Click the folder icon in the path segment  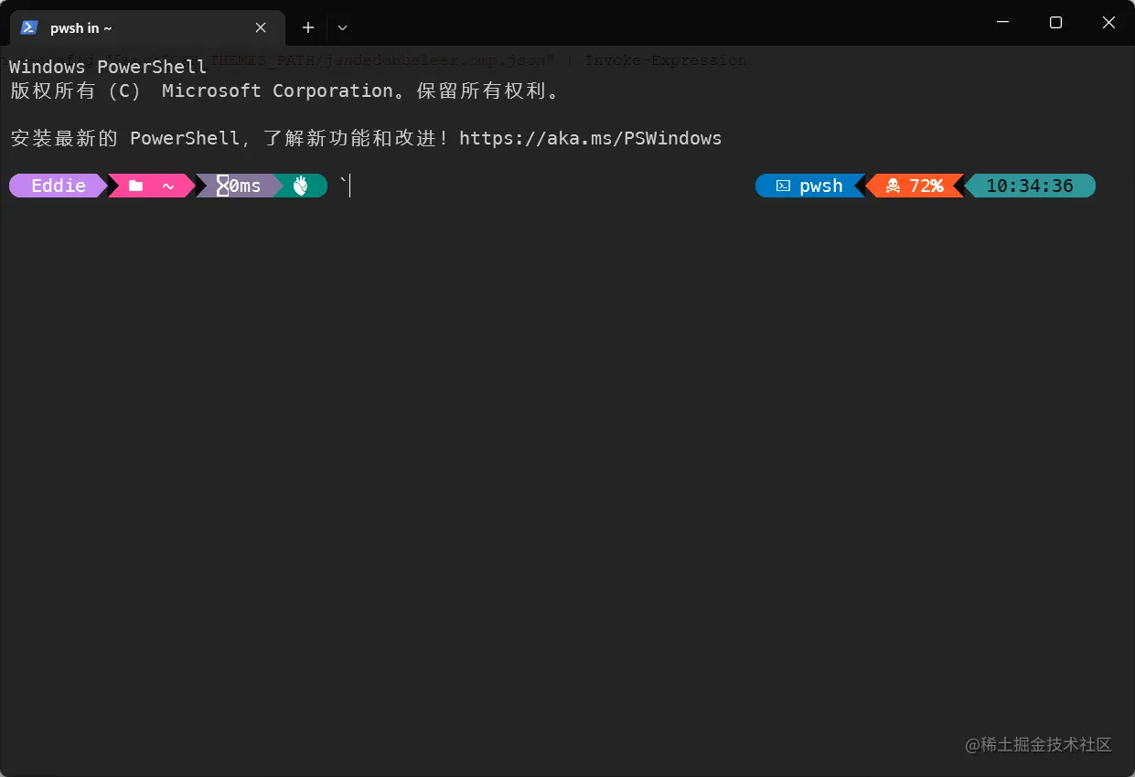(x=136, y=186)
